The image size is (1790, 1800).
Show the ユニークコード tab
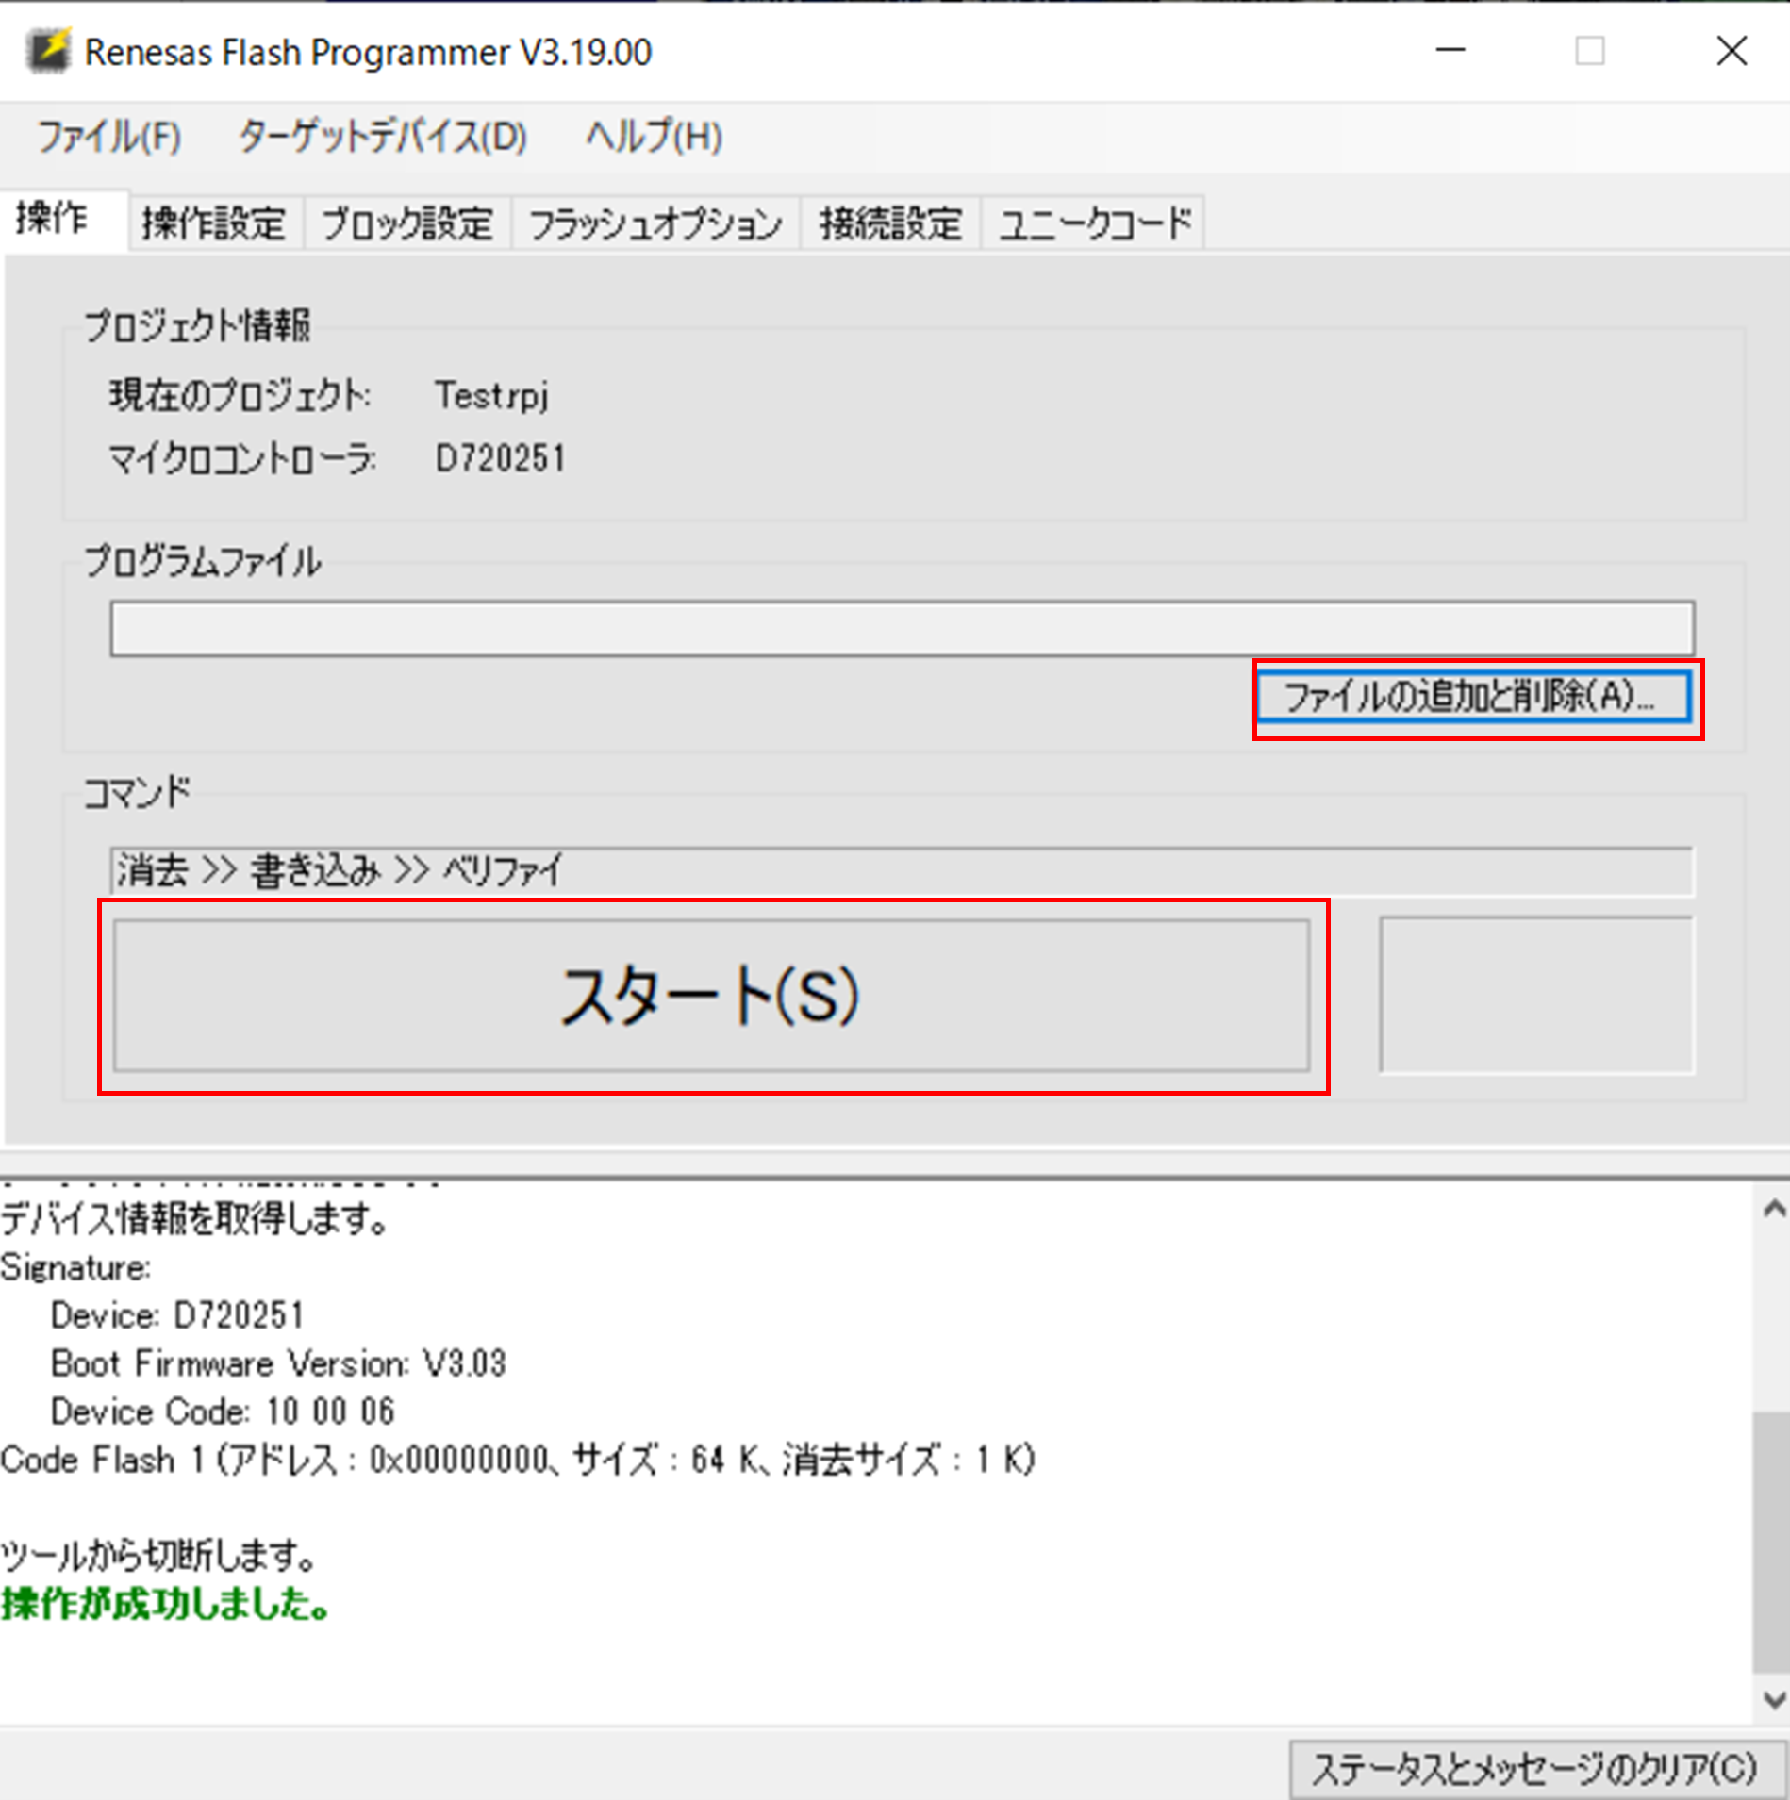pyautogui.click(x=1094, y=224)
